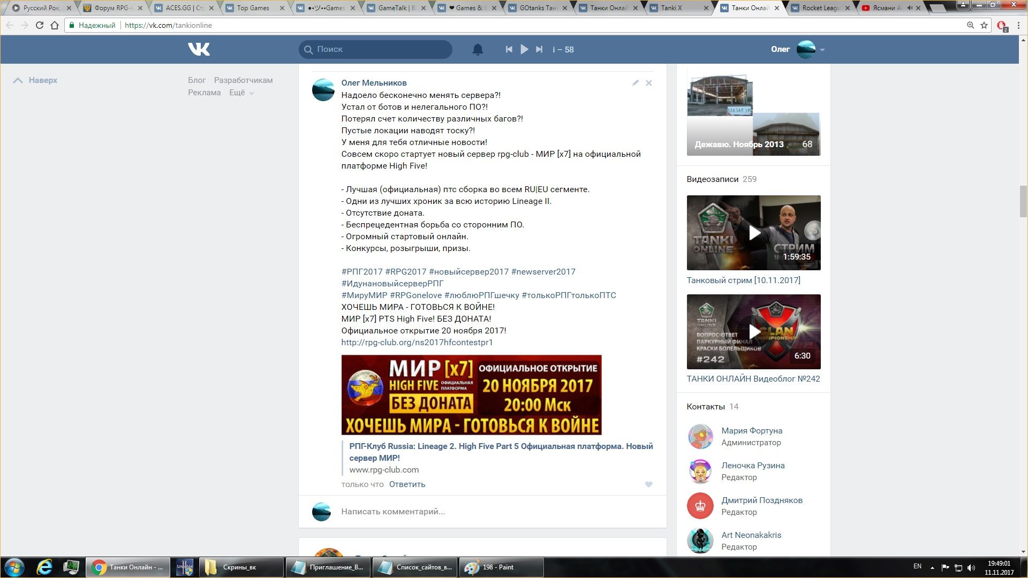Open Блог footer link
1028x578 pixels.
coord(196,80)
